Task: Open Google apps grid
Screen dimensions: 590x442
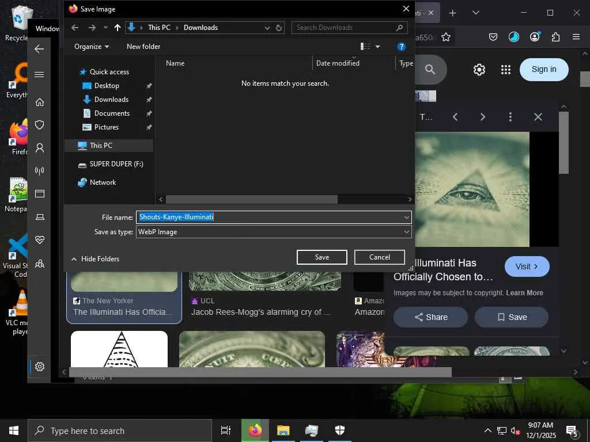Action: coord(506,70)
